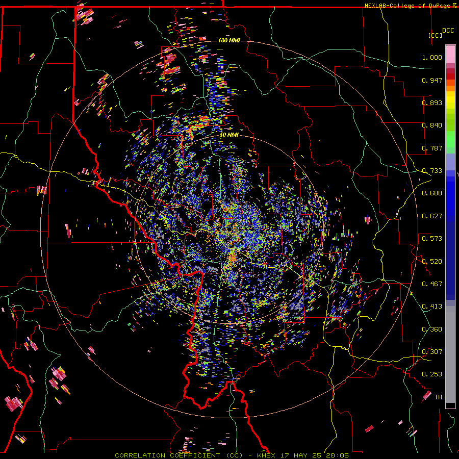Click the CORRELATION COEFFICIENT (CC) title text
This screenshot has width=459, height=459.
coord(178,455)
